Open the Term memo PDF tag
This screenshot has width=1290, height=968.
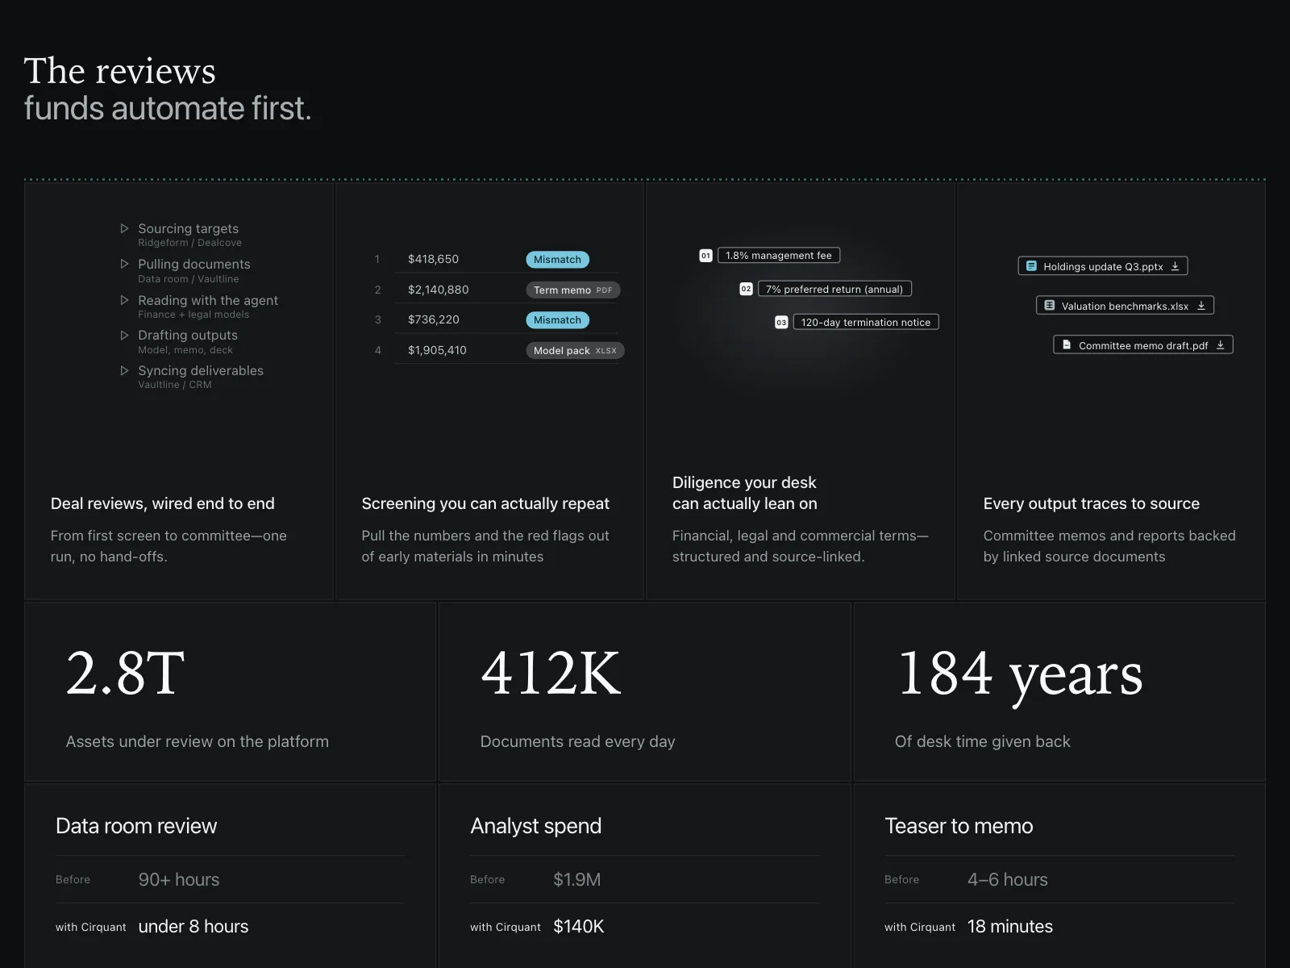(x=573, y=290)
